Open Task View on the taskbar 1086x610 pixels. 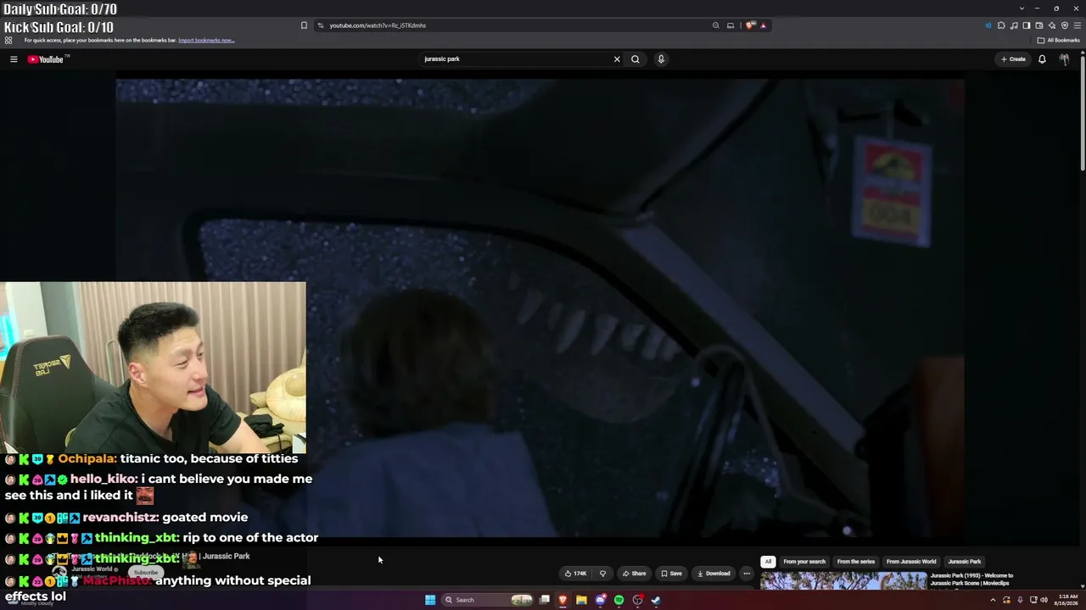point(545,600)
